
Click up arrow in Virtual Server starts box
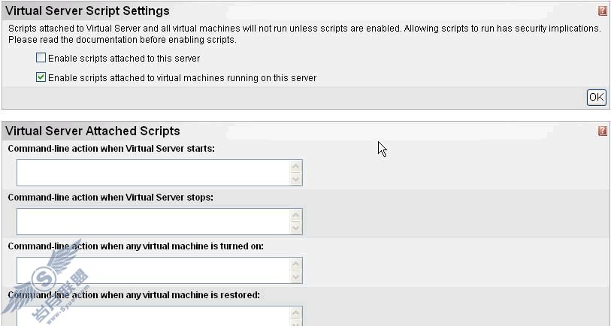click(296, 167)
